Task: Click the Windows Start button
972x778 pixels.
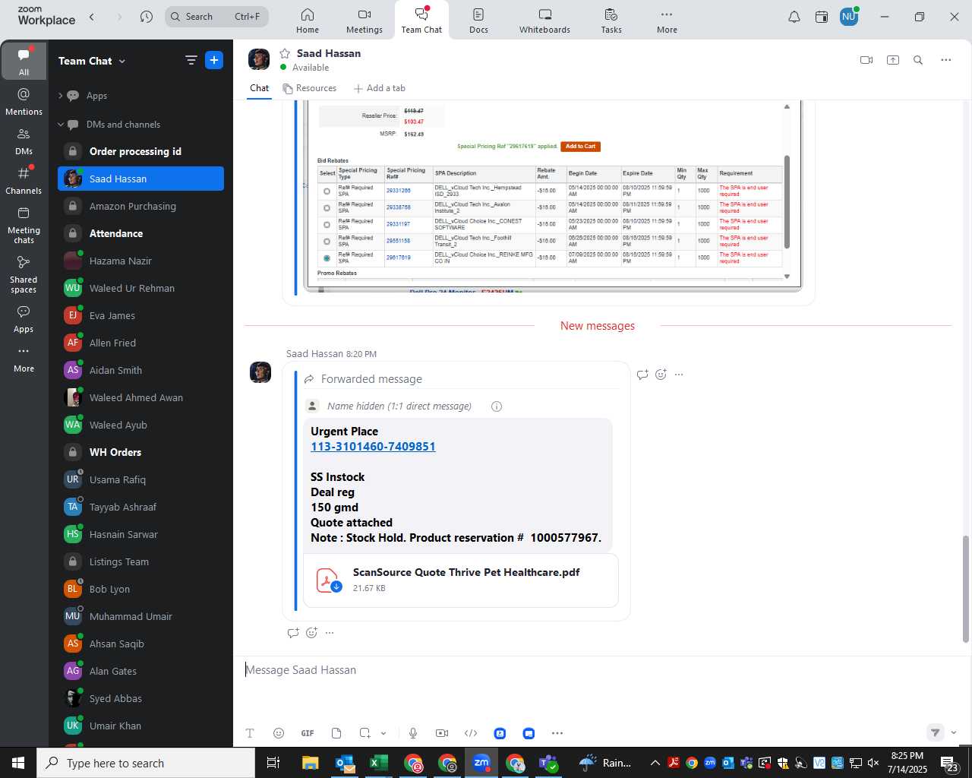Action: point(18,763)
